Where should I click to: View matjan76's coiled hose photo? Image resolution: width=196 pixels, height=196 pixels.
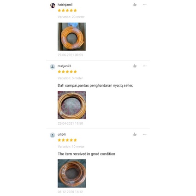72,105
